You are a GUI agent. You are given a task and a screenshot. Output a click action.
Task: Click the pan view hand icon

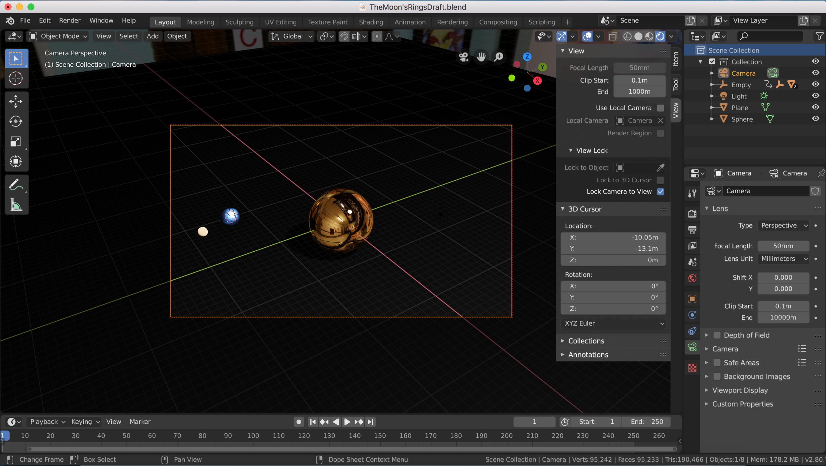(x=481, y=57)
